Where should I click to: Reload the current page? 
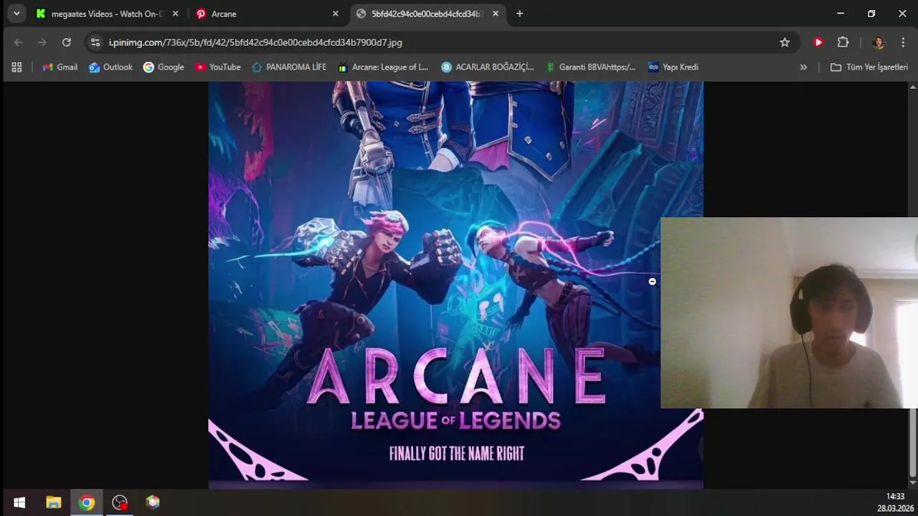click(67, 42)
